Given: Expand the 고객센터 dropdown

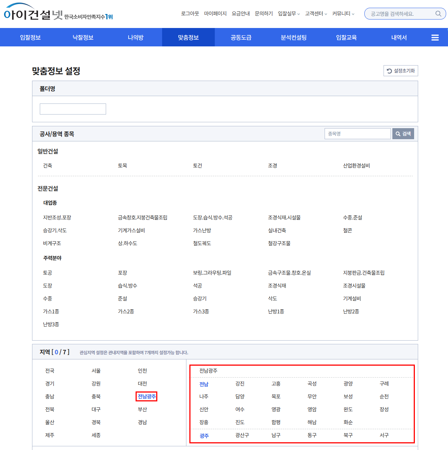Looking at the screenshot, I should (316, 14).
